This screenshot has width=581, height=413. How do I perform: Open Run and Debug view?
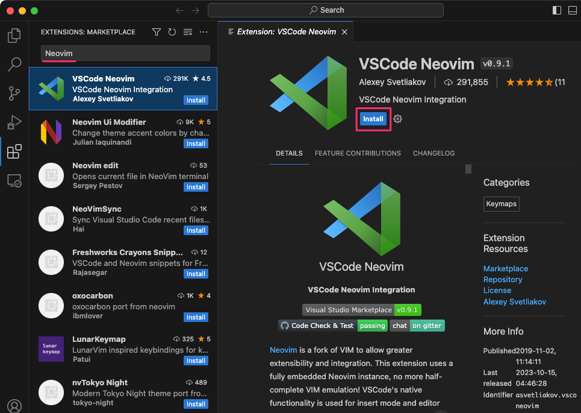pyautogui.click(x=14, y=122)
